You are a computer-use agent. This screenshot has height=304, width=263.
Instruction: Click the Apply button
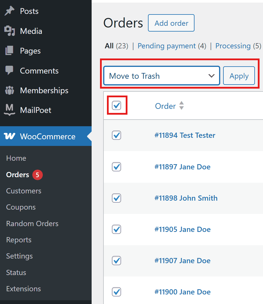(x=239, y=76)
